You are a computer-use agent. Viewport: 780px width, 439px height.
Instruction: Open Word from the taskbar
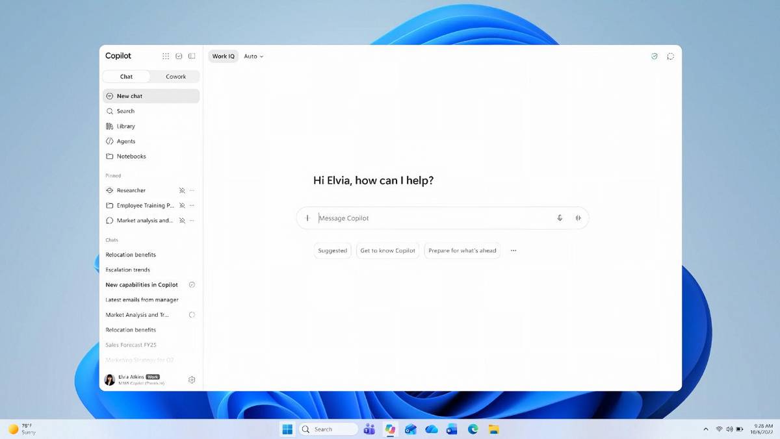coord(452,429)
